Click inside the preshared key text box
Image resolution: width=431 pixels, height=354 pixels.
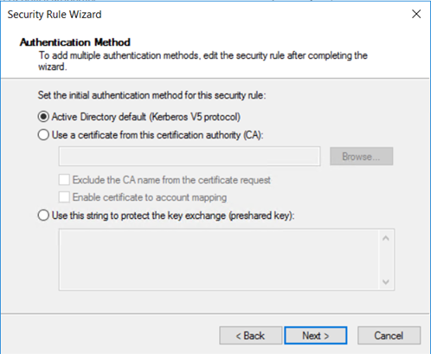219,260
